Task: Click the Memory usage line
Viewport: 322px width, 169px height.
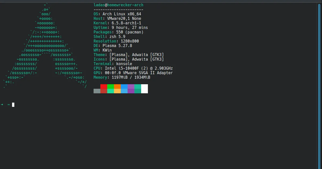Action: [x=122, y=77]
